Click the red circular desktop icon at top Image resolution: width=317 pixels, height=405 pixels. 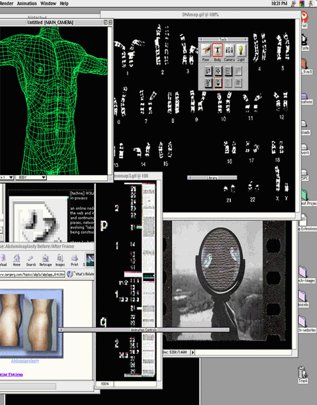click(x=304, y=18)
